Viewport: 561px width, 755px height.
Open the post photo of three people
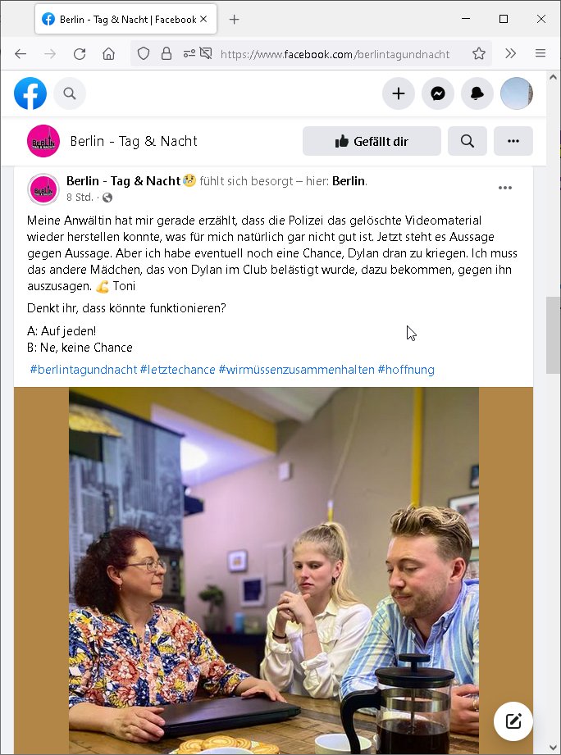click(273, 570)
